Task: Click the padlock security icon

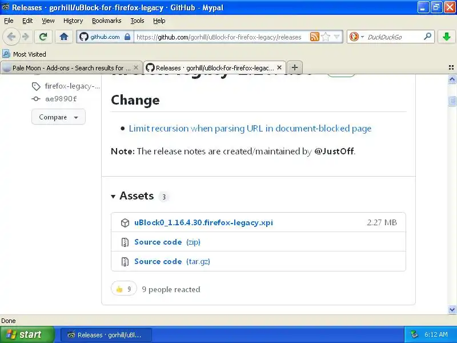Action: pyautogui.click(x=127, y=37)
